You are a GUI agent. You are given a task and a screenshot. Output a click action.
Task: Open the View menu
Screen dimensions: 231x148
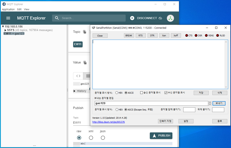(x=26, y=9)
